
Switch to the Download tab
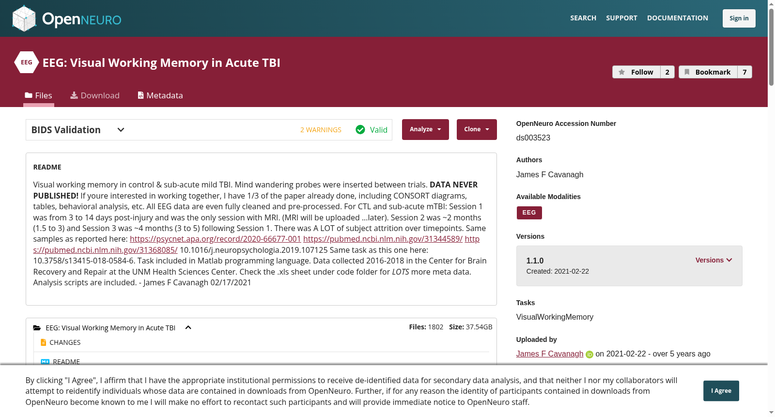[95, 96]
